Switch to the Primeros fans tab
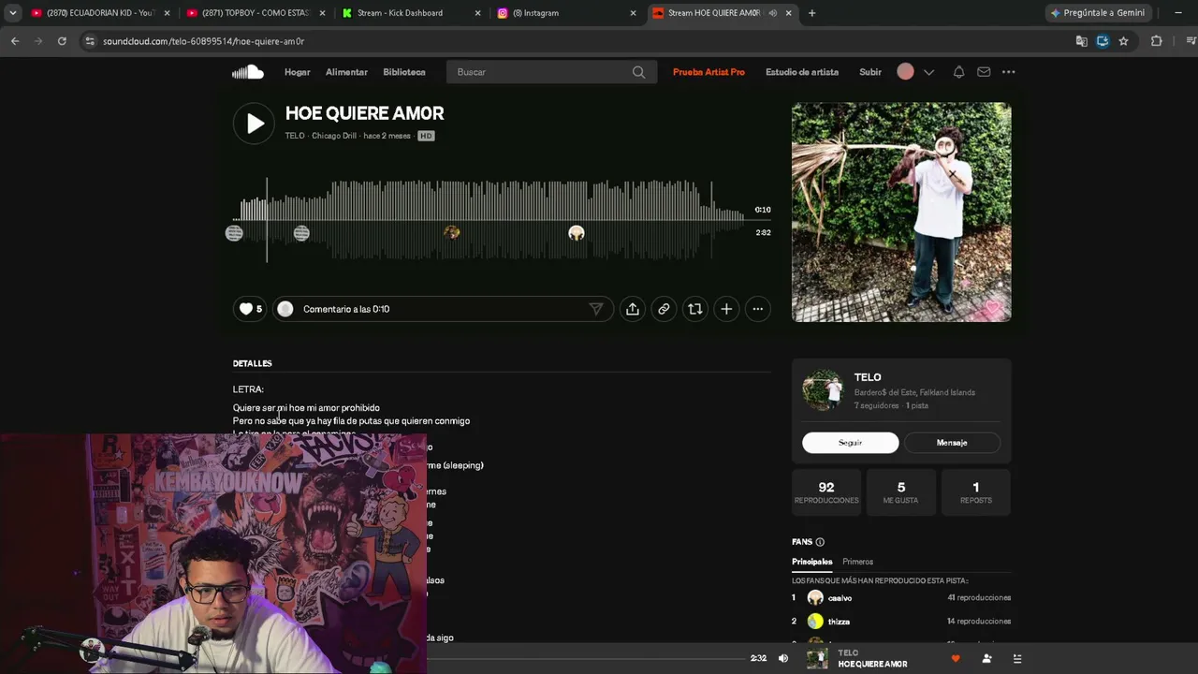The width and height of the screenshot is (1198, 674). point(857,562)
